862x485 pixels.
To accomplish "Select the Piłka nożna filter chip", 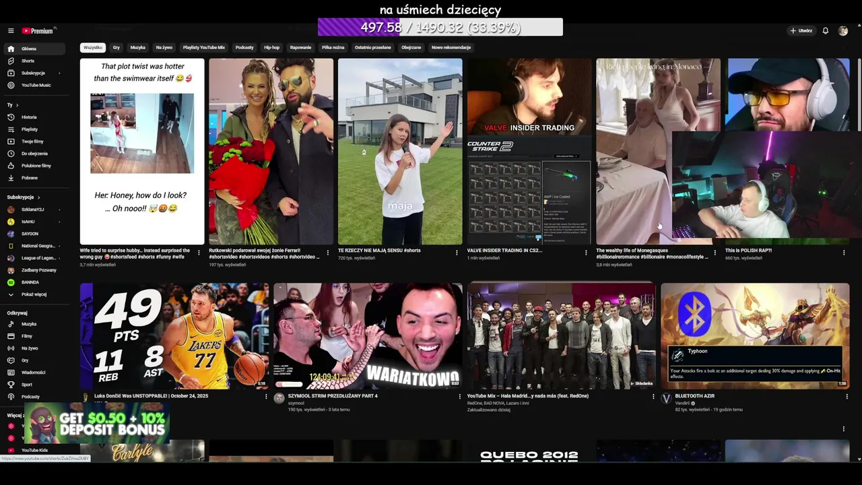I will [x=333, y=48].
